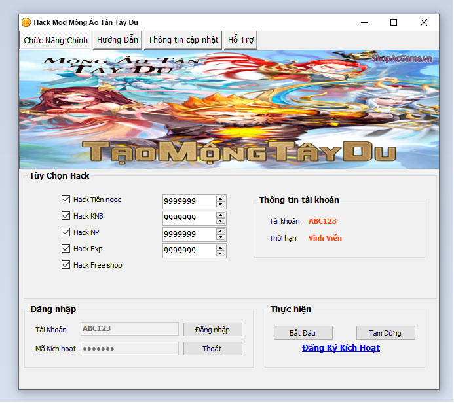
Task: Decrease Hack Tiên ngọc value with down arrow
Action: tap(221, 205)
